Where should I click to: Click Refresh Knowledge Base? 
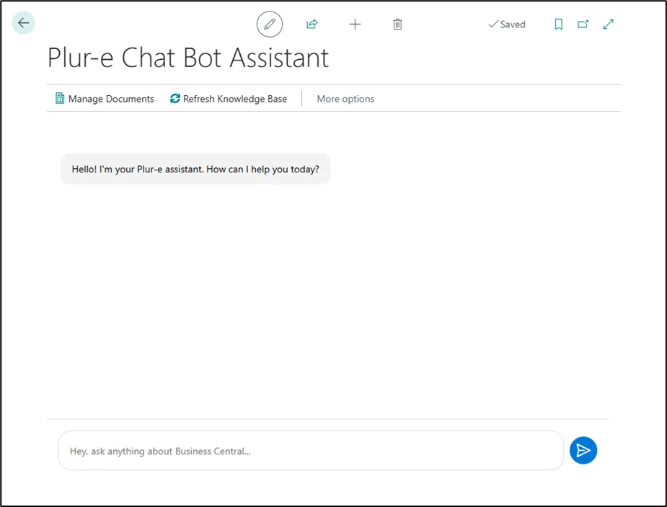click(x=229, y=99)
